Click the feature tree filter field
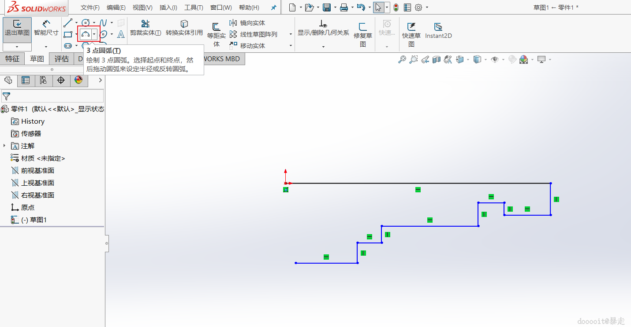The image size is (631, 327). coord(52,96)
